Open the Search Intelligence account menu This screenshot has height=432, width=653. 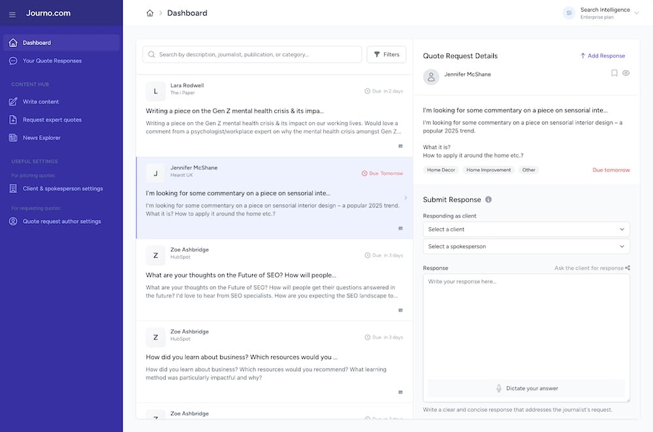point(601,13)
